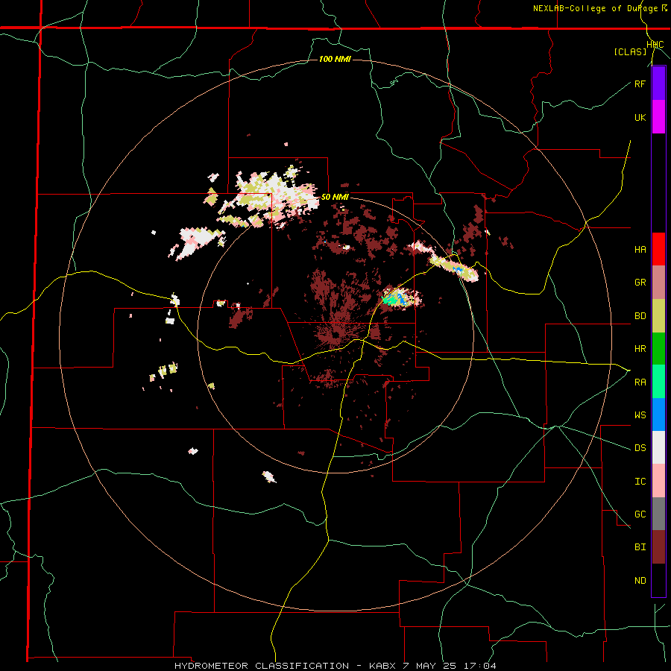Viewport: 671px width, 671px height.
Task: Click the 100 NMI range ring label
Action: click(335, 59)
